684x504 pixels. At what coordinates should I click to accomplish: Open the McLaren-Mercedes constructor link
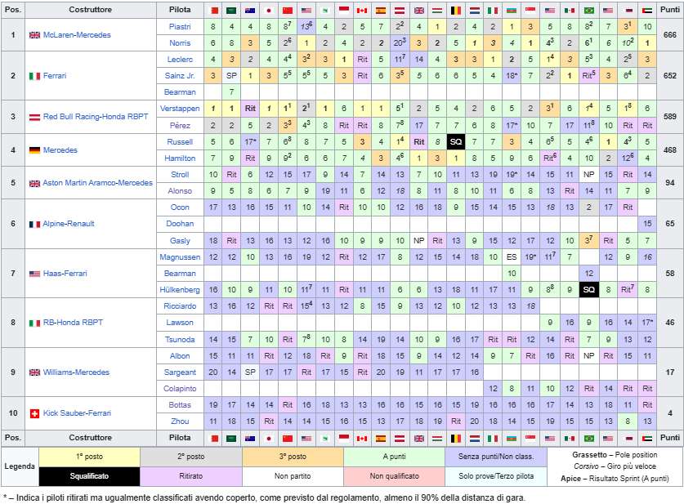point(77,35)
